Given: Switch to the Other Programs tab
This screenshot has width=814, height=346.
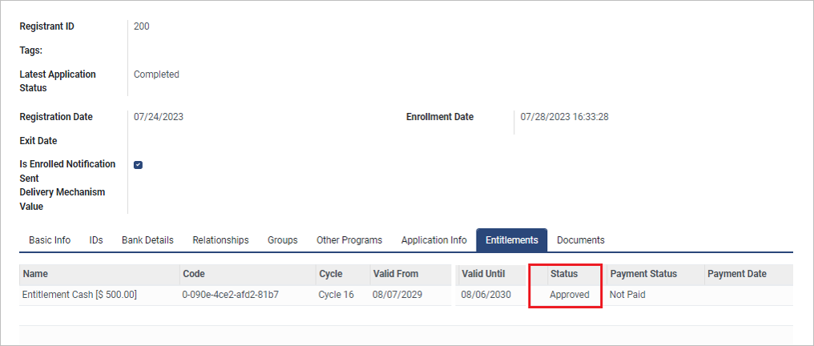Looking at the screenshot, I should click(x=349, y=240).
